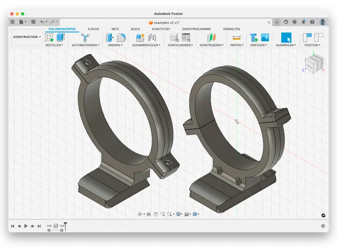Jump to timeline end
The image size is (337, 252).
[x=39, y=226]
